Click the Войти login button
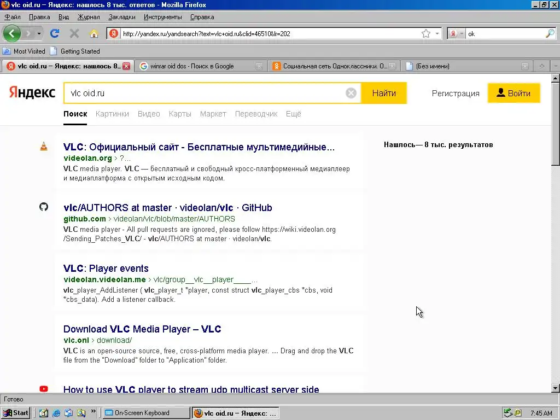The height and width of the screenshot is (420, 560). [514, 93]
